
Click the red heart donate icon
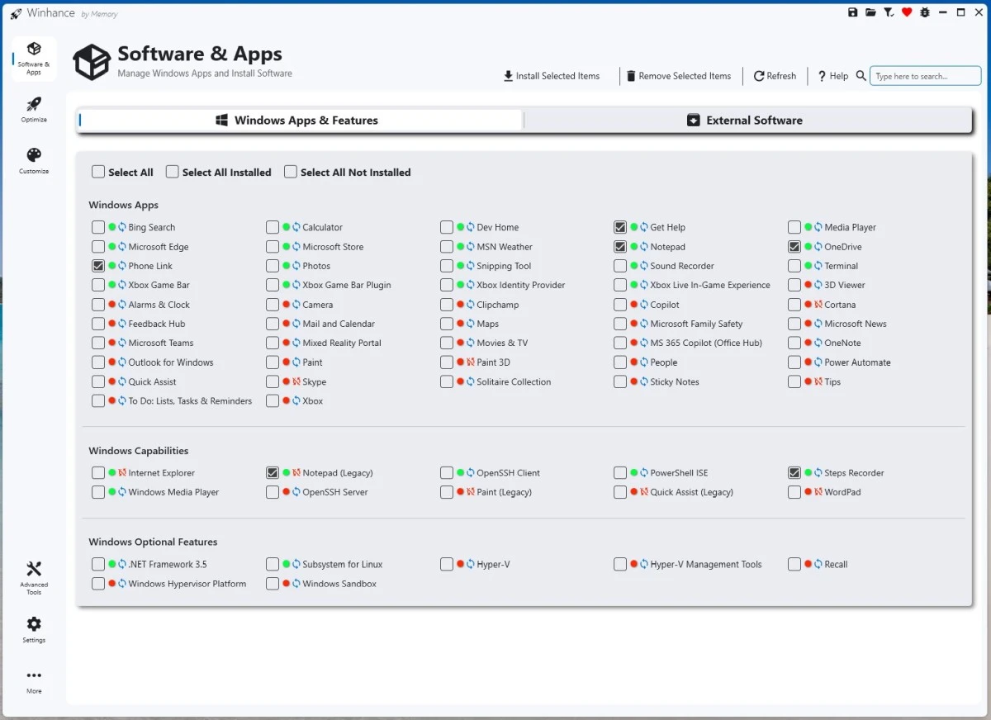(x=907, y=12)
